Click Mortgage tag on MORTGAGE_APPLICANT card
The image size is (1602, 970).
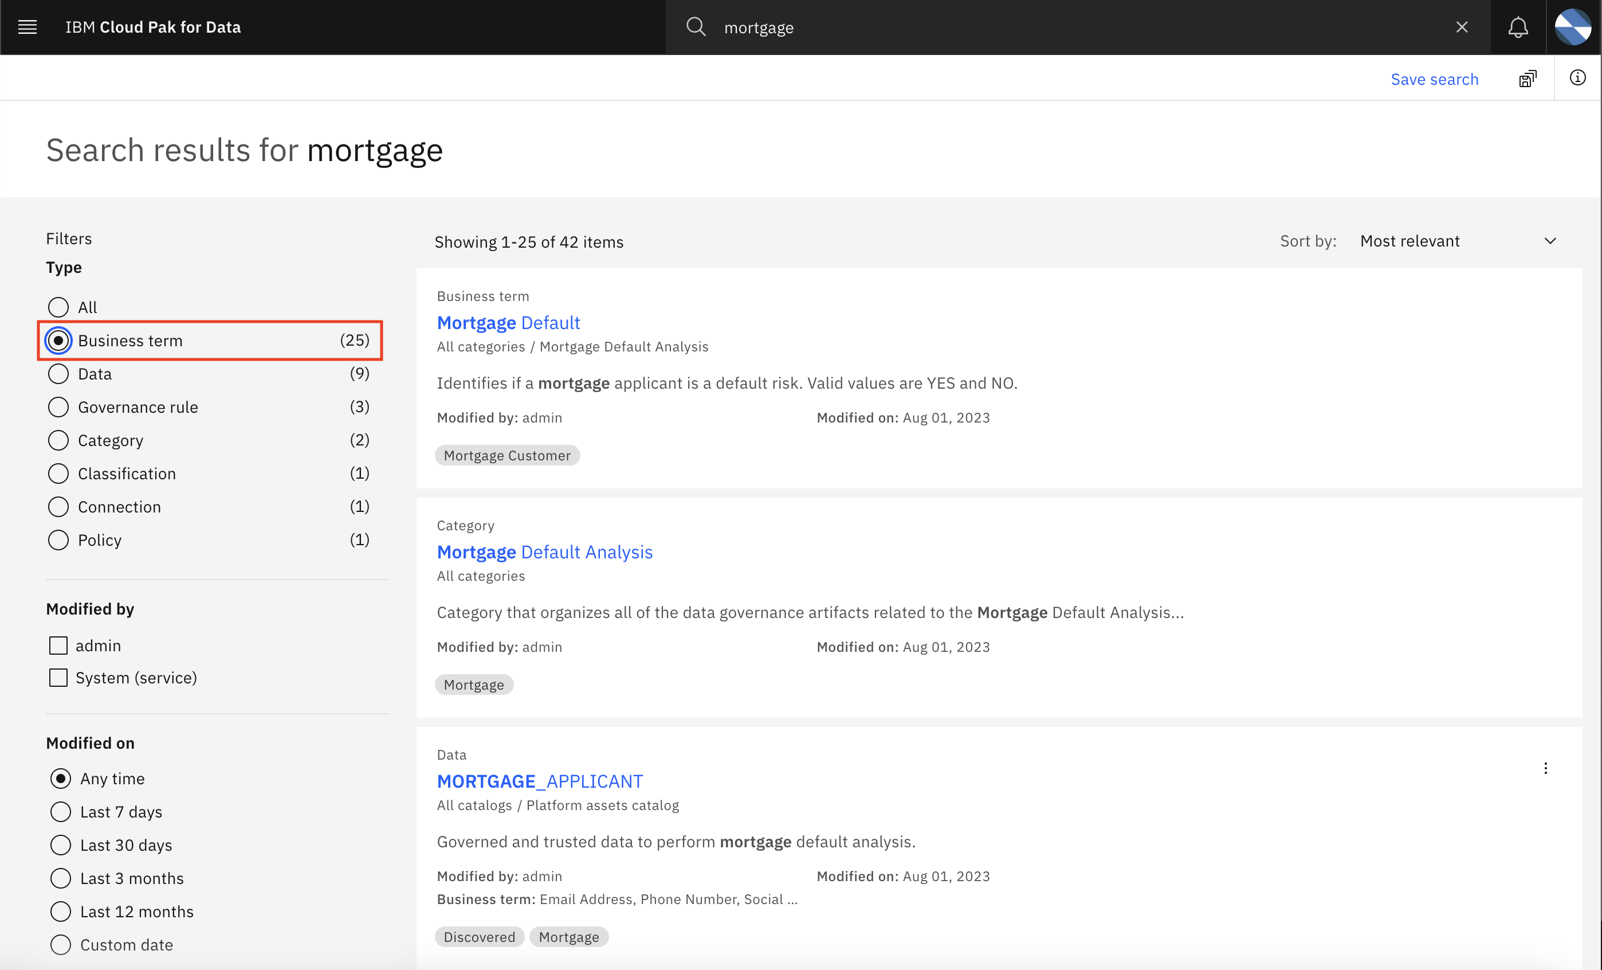(569, 937)
